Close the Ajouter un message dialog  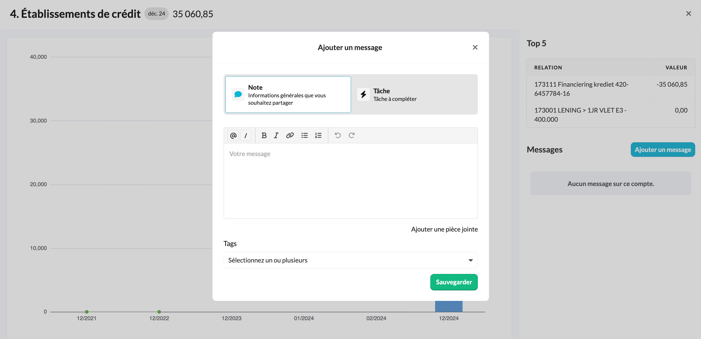coord(475,47)
